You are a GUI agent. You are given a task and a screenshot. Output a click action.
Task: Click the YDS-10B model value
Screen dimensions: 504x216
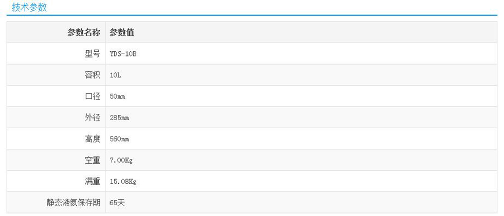(x=123, y=54)
